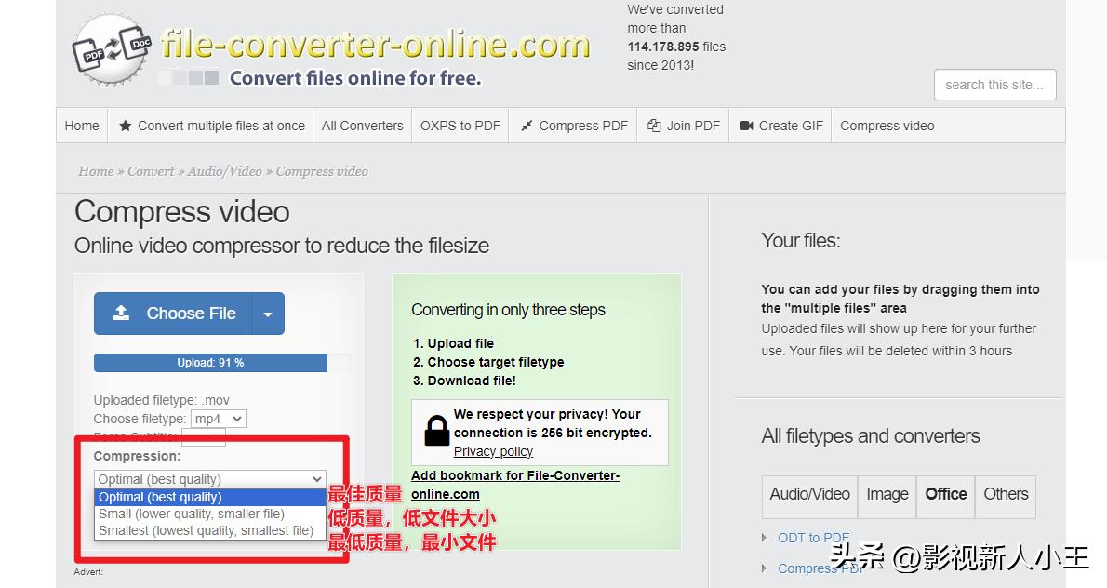Open the Choose File dropdown arrow
This screenshot has width=1107, height=588.
(268, 314)
